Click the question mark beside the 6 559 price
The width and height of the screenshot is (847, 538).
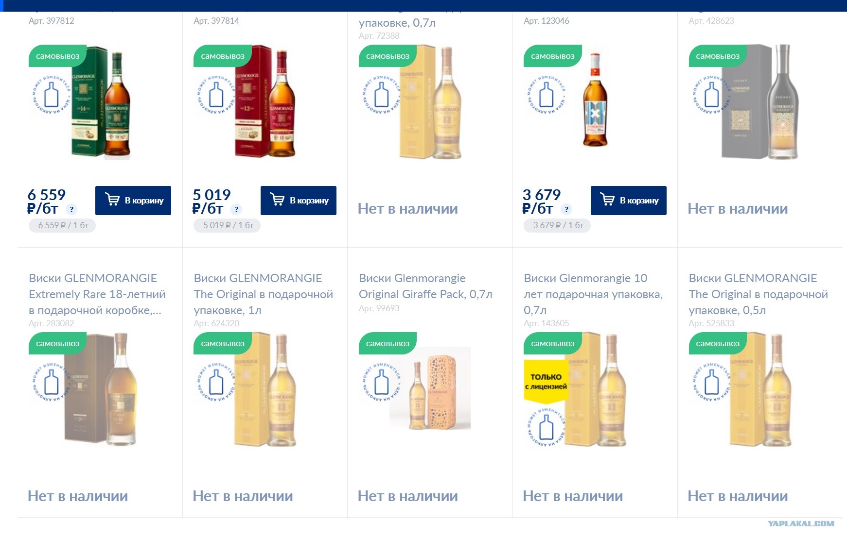(71, 210)
